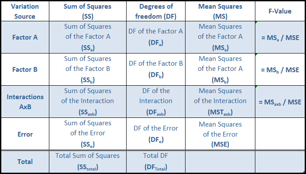Select the Total row label

coord(25,161)
